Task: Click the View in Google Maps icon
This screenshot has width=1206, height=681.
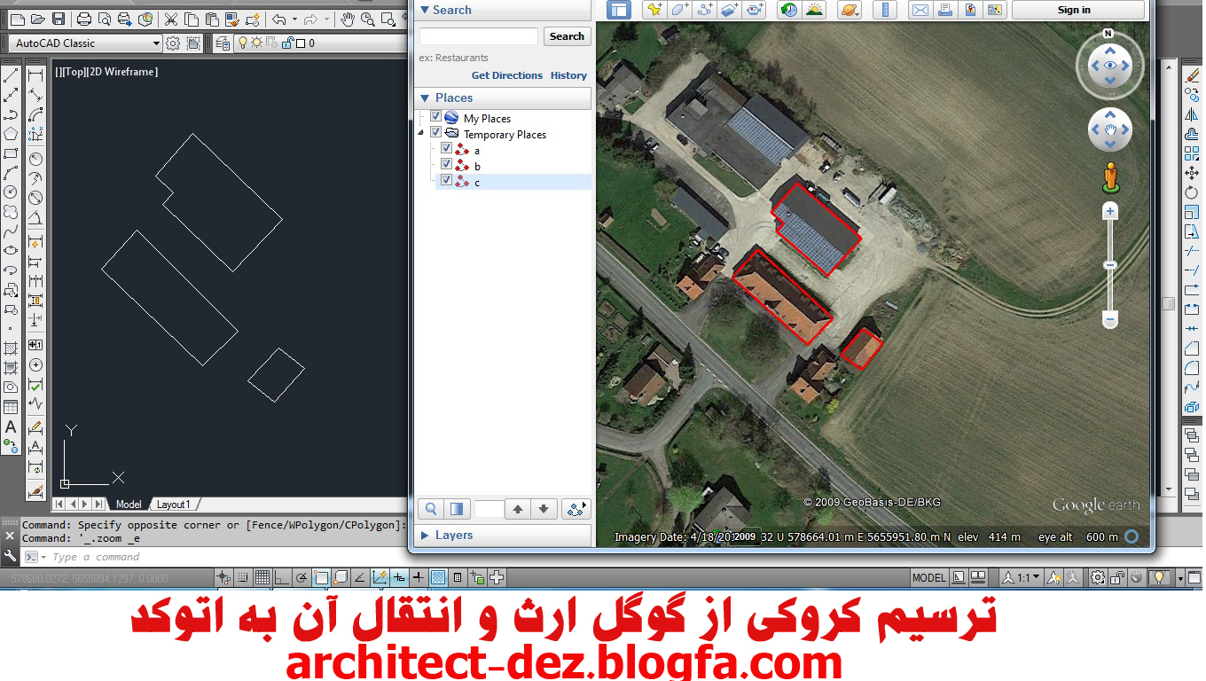Action: [x=995, y=10]
